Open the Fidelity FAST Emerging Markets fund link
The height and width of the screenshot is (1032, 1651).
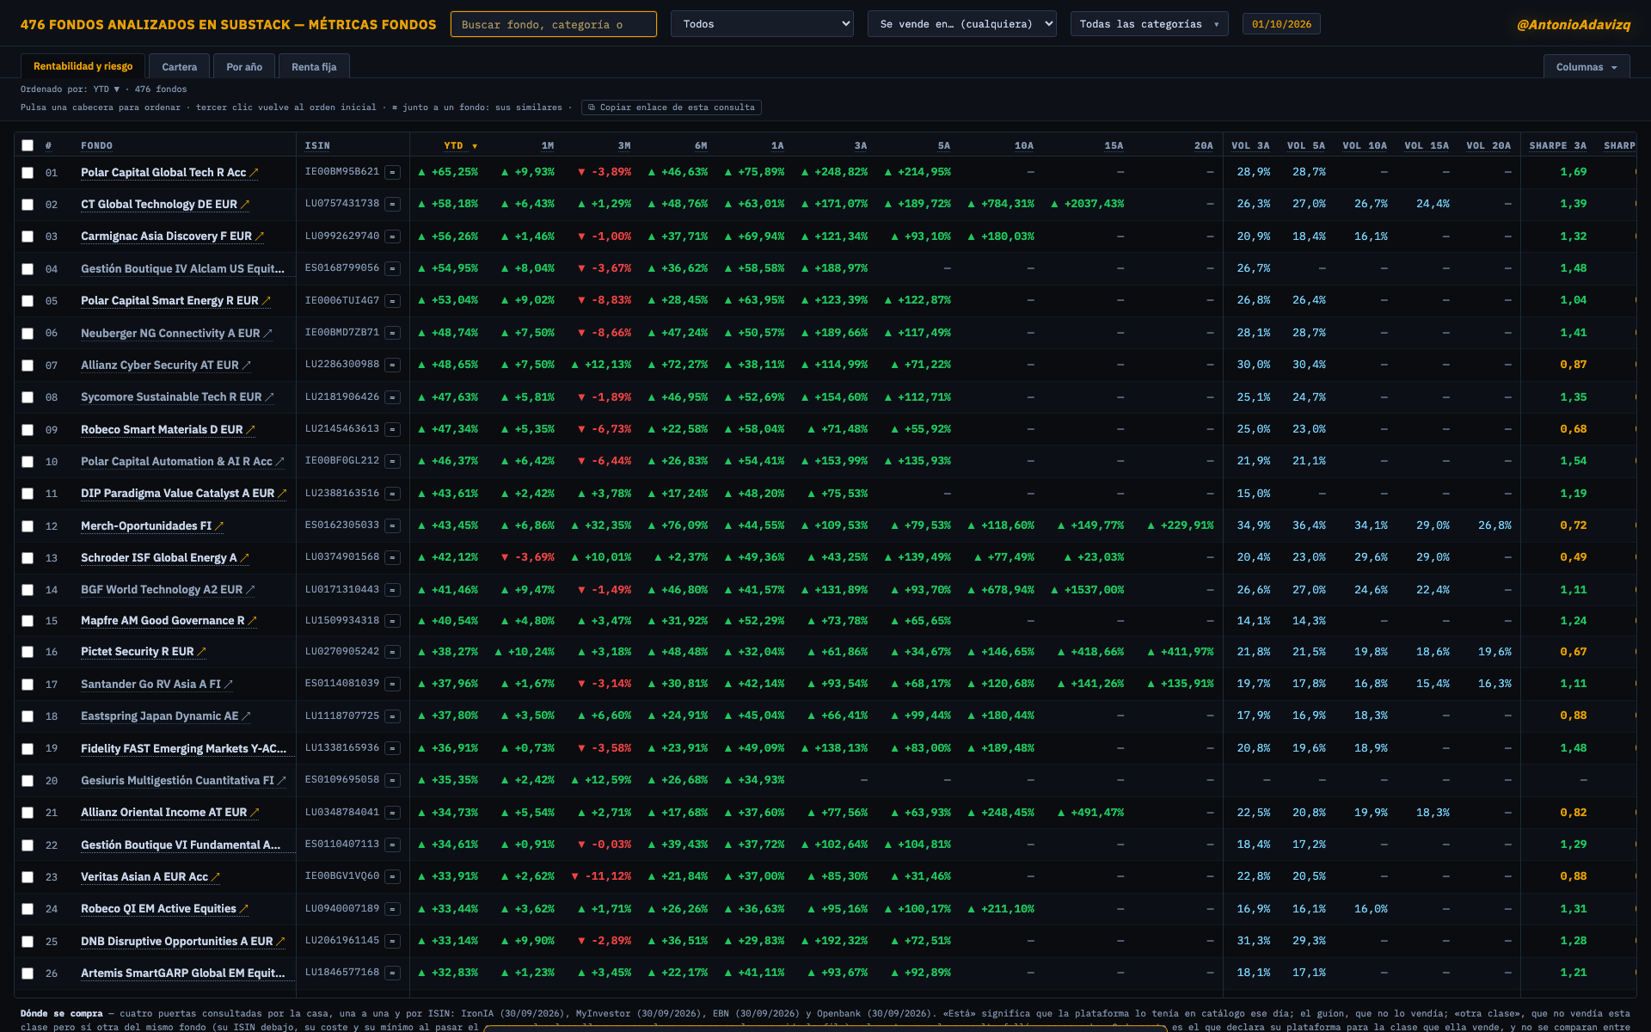184,749
